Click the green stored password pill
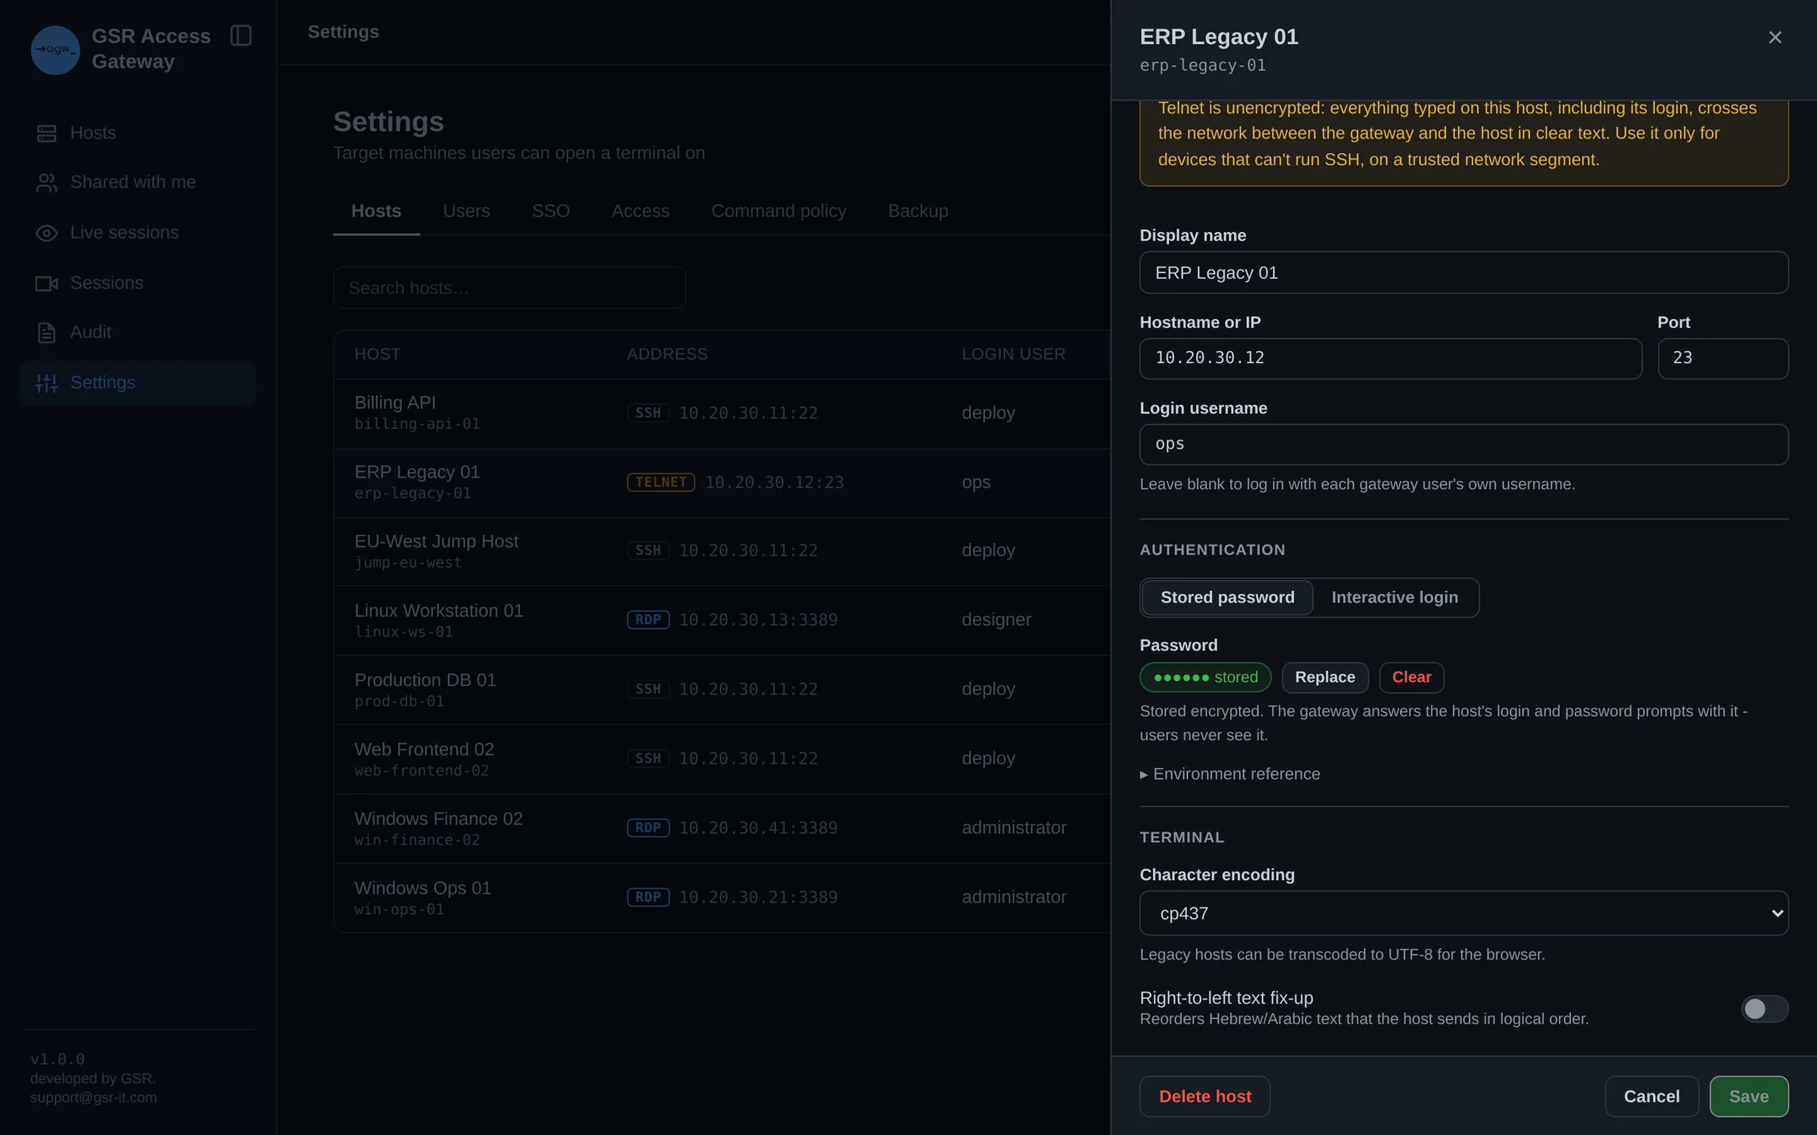 (1205, 677)
